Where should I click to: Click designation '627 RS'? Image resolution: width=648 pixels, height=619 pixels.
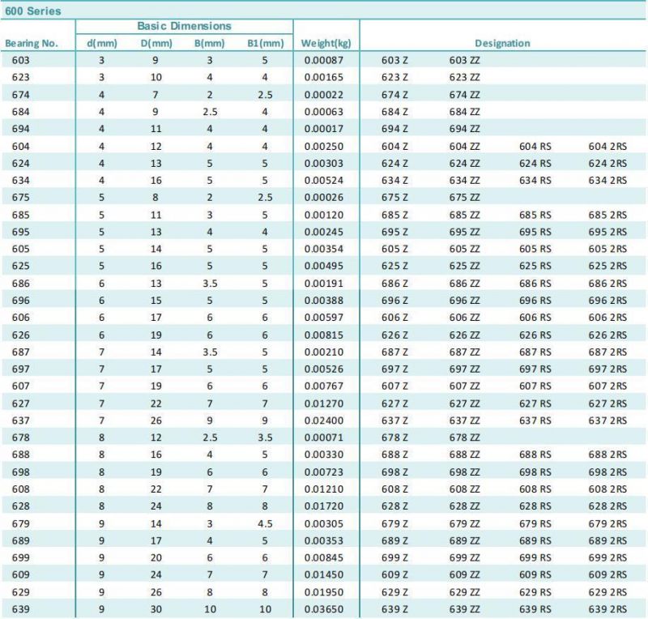click(x=535, y=403)
